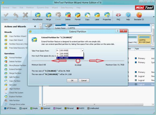Viewport: 156px width, 115px height.
Task: Select H: [100.00GB] in dropdown list
Action: coord(70,53)
